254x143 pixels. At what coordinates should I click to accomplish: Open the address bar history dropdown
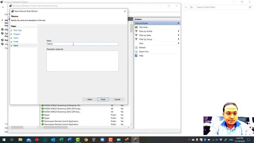click(186, 7)
